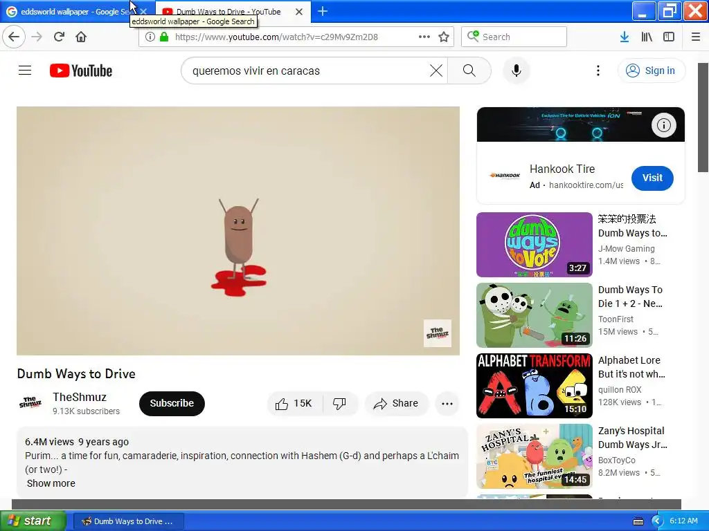Click the 6:12 AM taskbar clock

tap(683, 521)
